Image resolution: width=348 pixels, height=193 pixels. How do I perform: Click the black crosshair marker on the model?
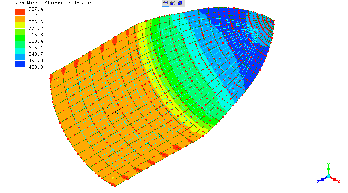[115, 112]
